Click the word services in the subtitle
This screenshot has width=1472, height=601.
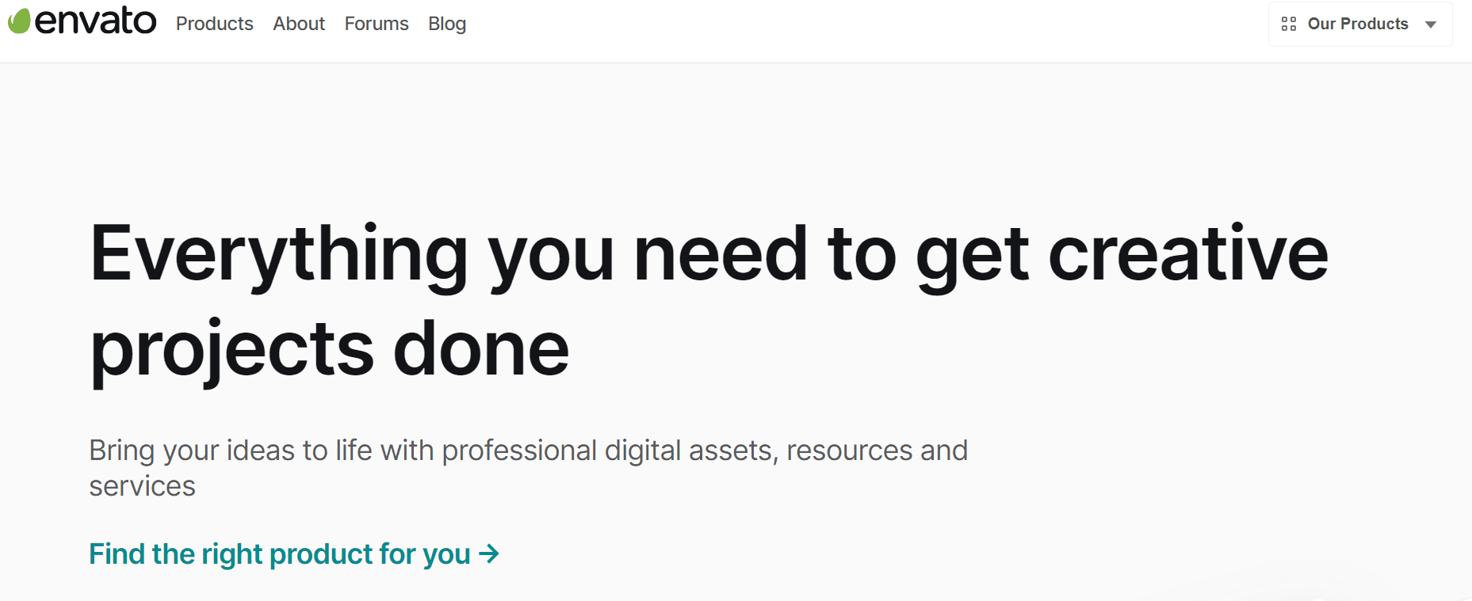(x=142, y=486)
